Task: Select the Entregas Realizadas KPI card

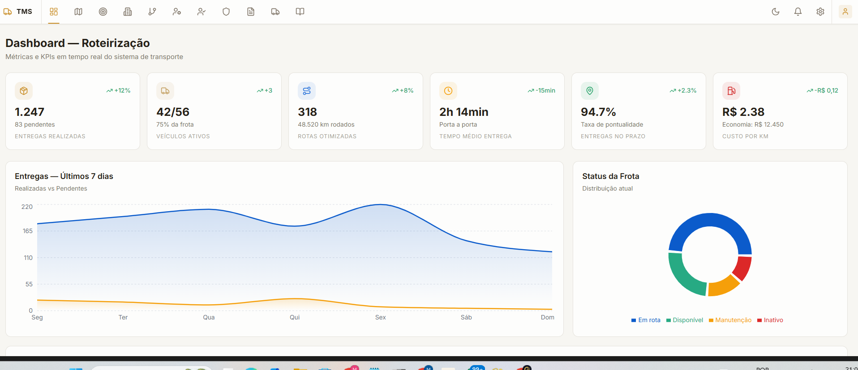Action: pos(73,111)
